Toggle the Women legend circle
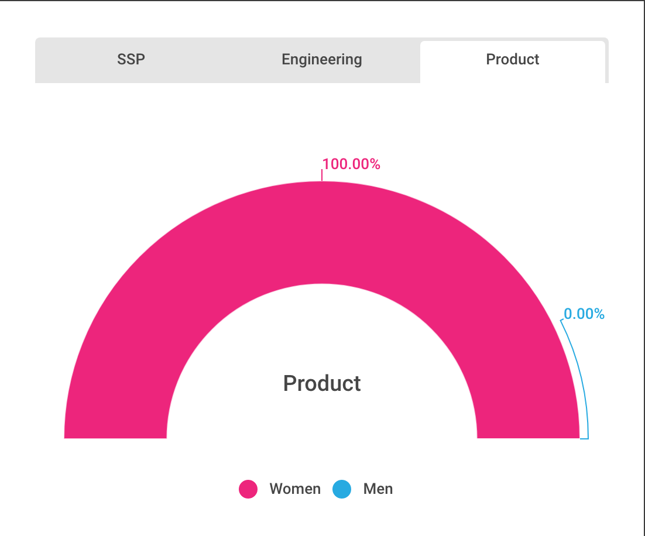Screen dimensions: 645x536 pyautogui.click(x=248, y=489)
